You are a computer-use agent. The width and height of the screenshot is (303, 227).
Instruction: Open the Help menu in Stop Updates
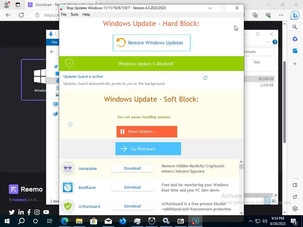[x=86, y=14]
